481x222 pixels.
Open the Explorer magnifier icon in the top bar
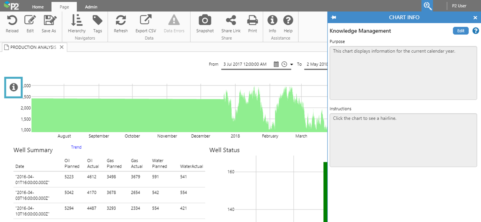427,6
